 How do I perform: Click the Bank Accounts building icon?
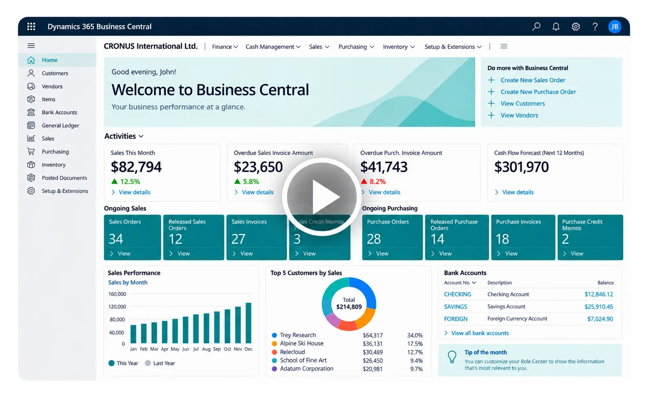(31, 112)
